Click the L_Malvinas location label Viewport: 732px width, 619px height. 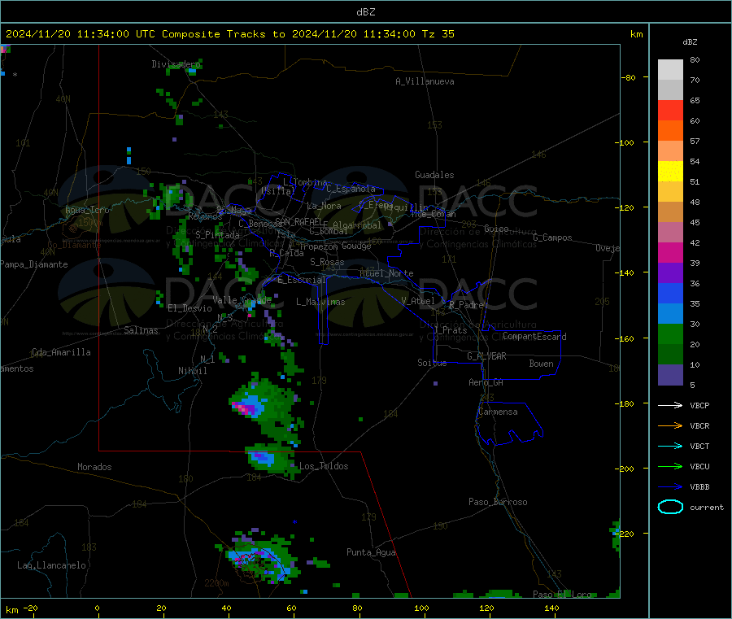(320, 302)
